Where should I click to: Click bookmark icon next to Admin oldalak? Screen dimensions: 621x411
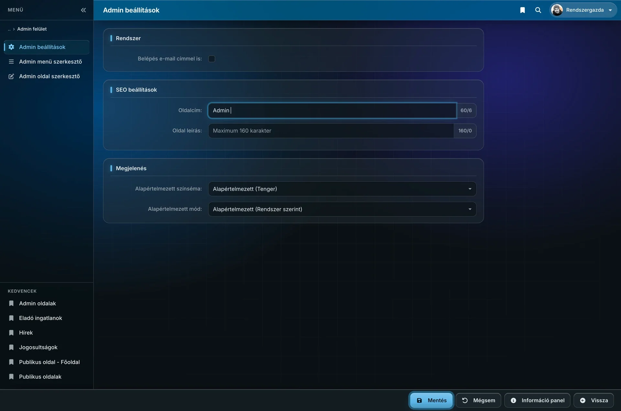[x=11, y=303]
